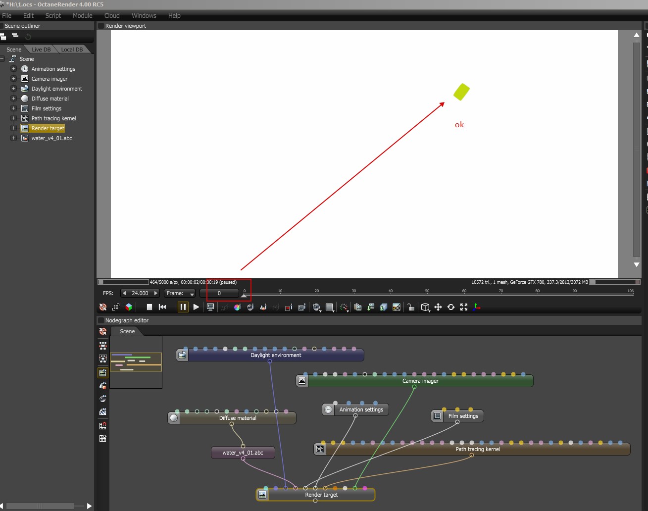Open the Script menu
This screenshot has width=648, height=511.
(x=53, y=15)
